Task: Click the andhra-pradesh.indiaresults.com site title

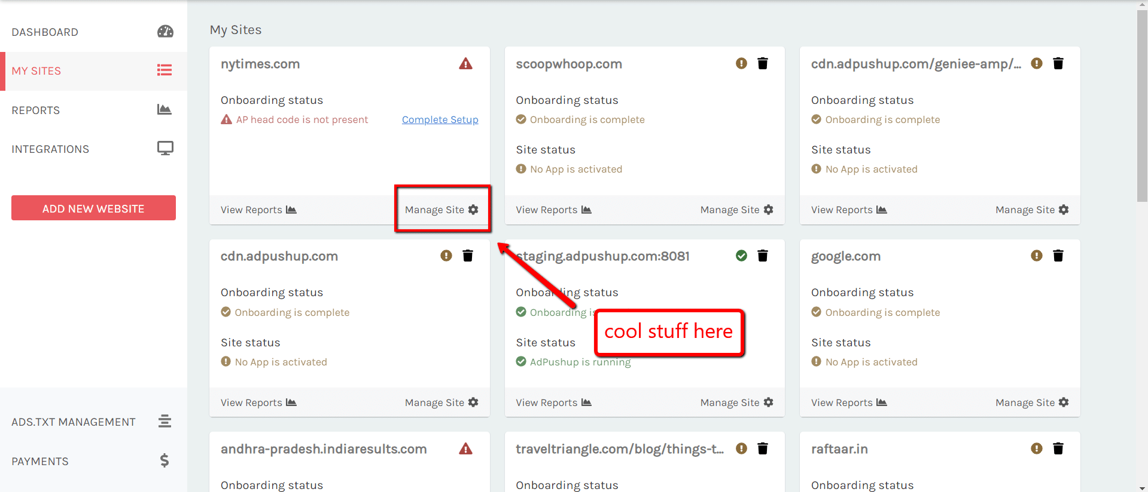Action: pyautogui.click(x=324, y=449)
